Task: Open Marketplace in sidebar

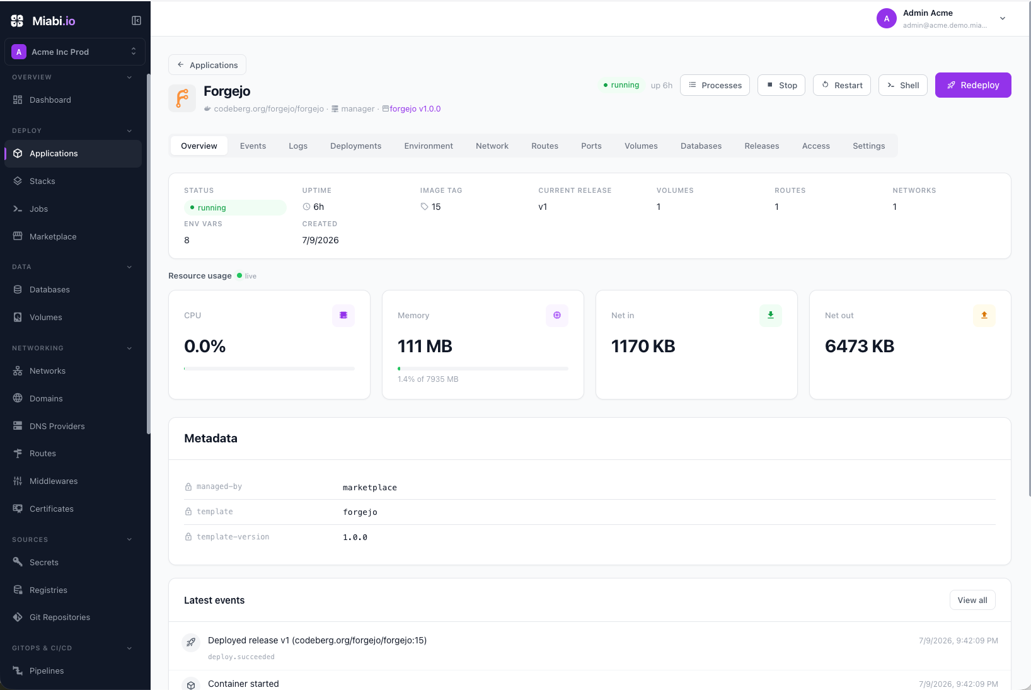Action: tap(73, 236)
